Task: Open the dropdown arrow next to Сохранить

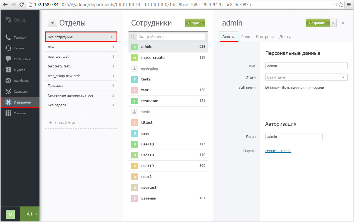Action: pyautogui.click(x=333, y=23)
